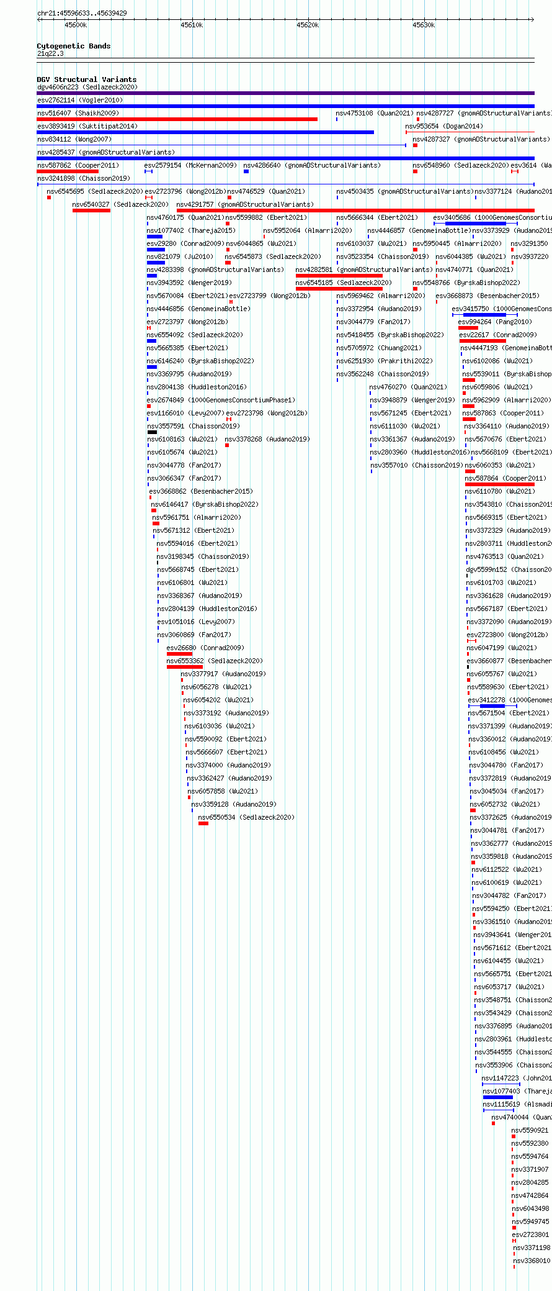Image resolution: width=552 pixels, height=1291 pixels.
Task: Open esv2723799 (Wong2012b) variant
Action: [270, 296]
